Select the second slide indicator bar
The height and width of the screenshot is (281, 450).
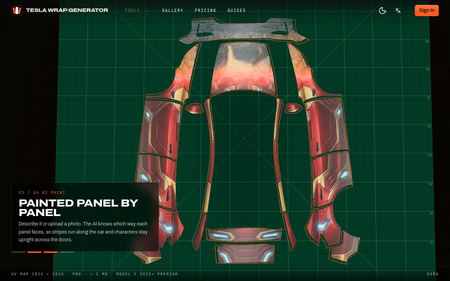pyautogui.click(x=34, y=252)
